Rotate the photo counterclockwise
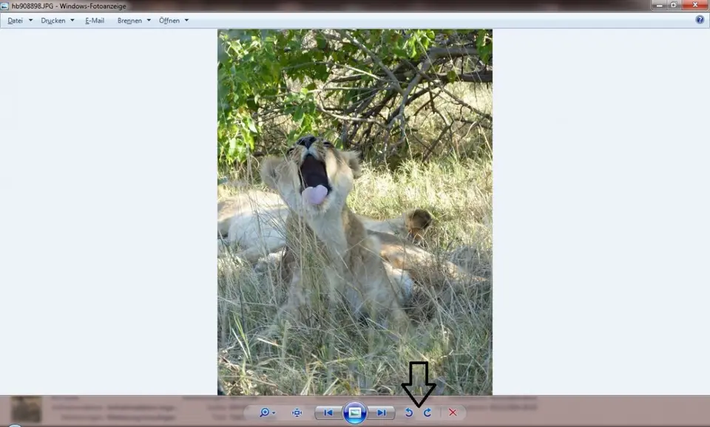Image resolution: width=710 pixels, height=427 pixels. (x=408, y=412)
